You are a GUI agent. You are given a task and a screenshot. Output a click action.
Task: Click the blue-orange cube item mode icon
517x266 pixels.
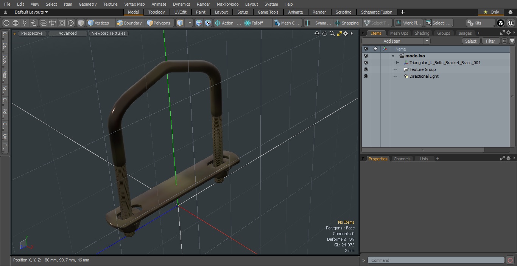click(180, 23)
